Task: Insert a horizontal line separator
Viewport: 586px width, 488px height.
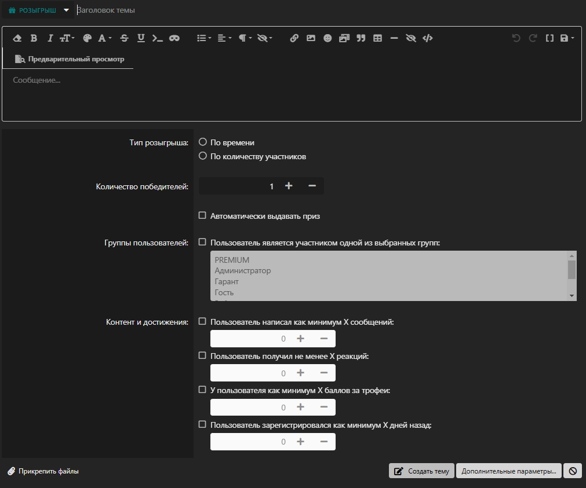Action: 394,38
